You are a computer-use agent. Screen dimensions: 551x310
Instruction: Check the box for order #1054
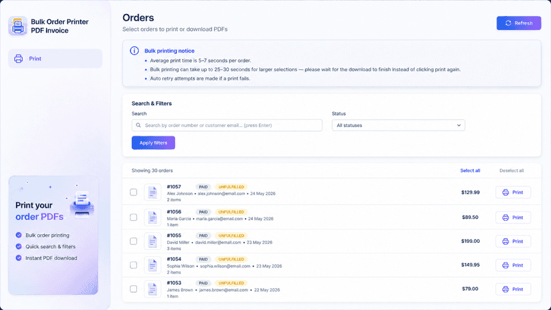coord(134,265)
